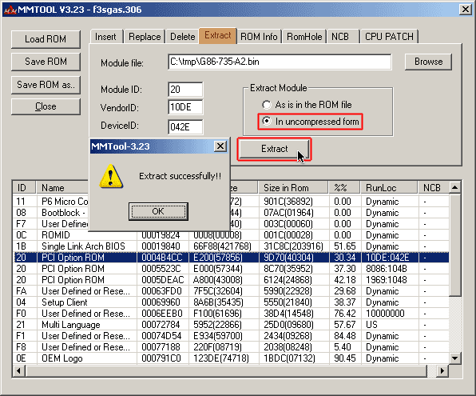This screenshot has width=476, height=396.
Task: Switch to the Delete tab
Action: coord(182,37)
